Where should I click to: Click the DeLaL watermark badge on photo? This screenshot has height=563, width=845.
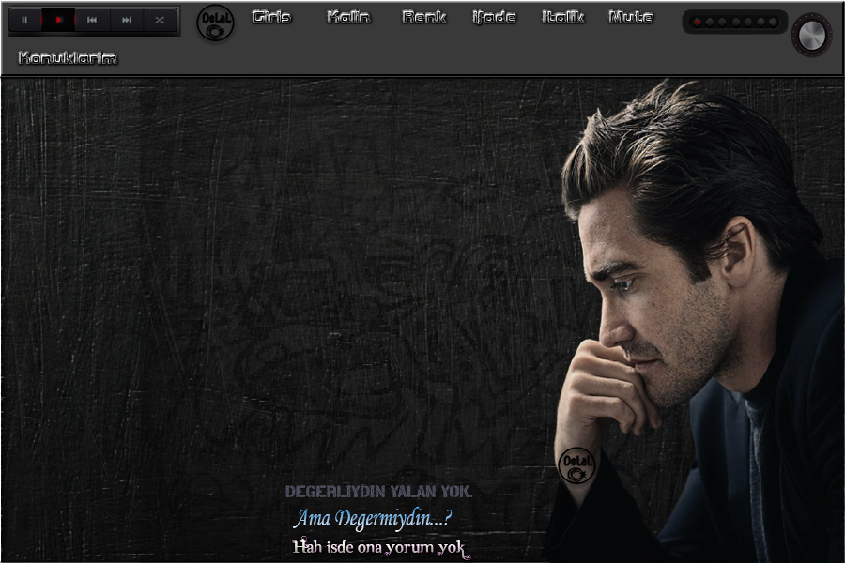click(576, 465)
